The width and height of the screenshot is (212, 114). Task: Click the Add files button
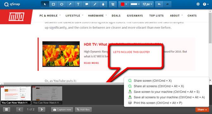point(83,110)
